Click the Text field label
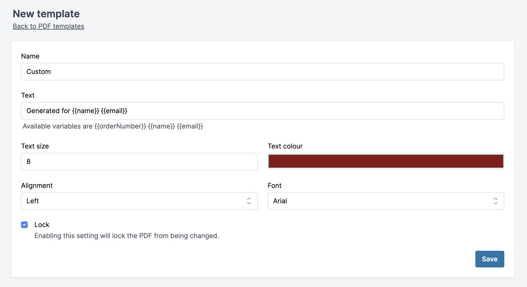The image size is (527, 287). [x=28, y=95]
